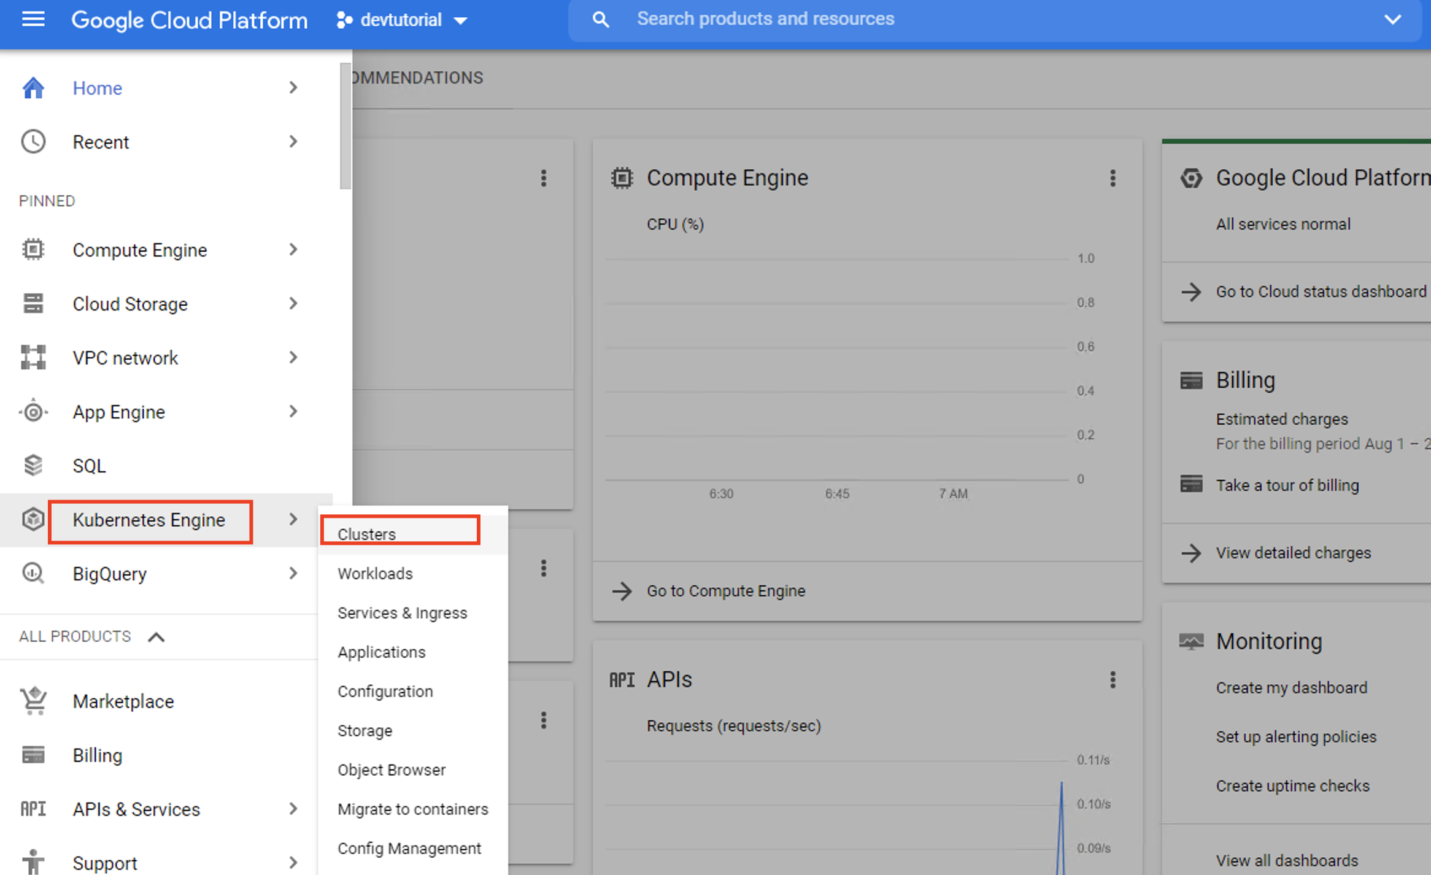Click the Compute Engine card chip icon
The width and height of the screenshot is (1431, 875).
tap(622, 178)
